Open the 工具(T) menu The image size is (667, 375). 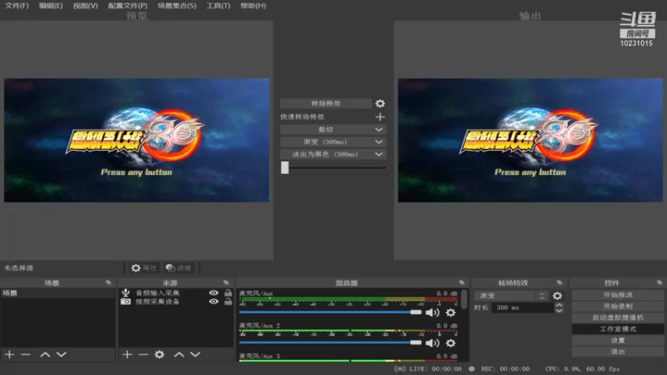[218, 6]
